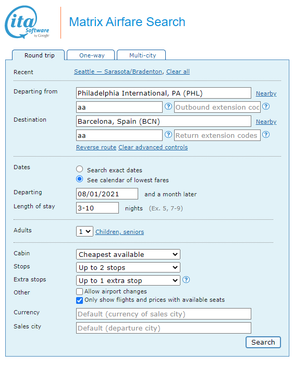Viewport: 293px width, 366px height.
Task: Select See calendar of lowest fares option
Action: click(x=79, y=179)
